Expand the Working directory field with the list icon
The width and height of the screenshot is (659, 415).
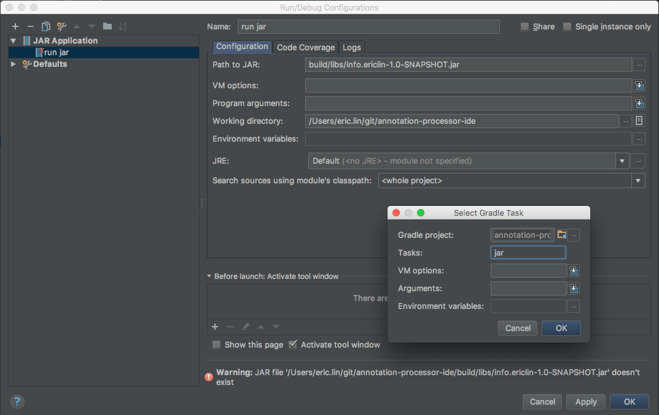(x=639, y=121)
